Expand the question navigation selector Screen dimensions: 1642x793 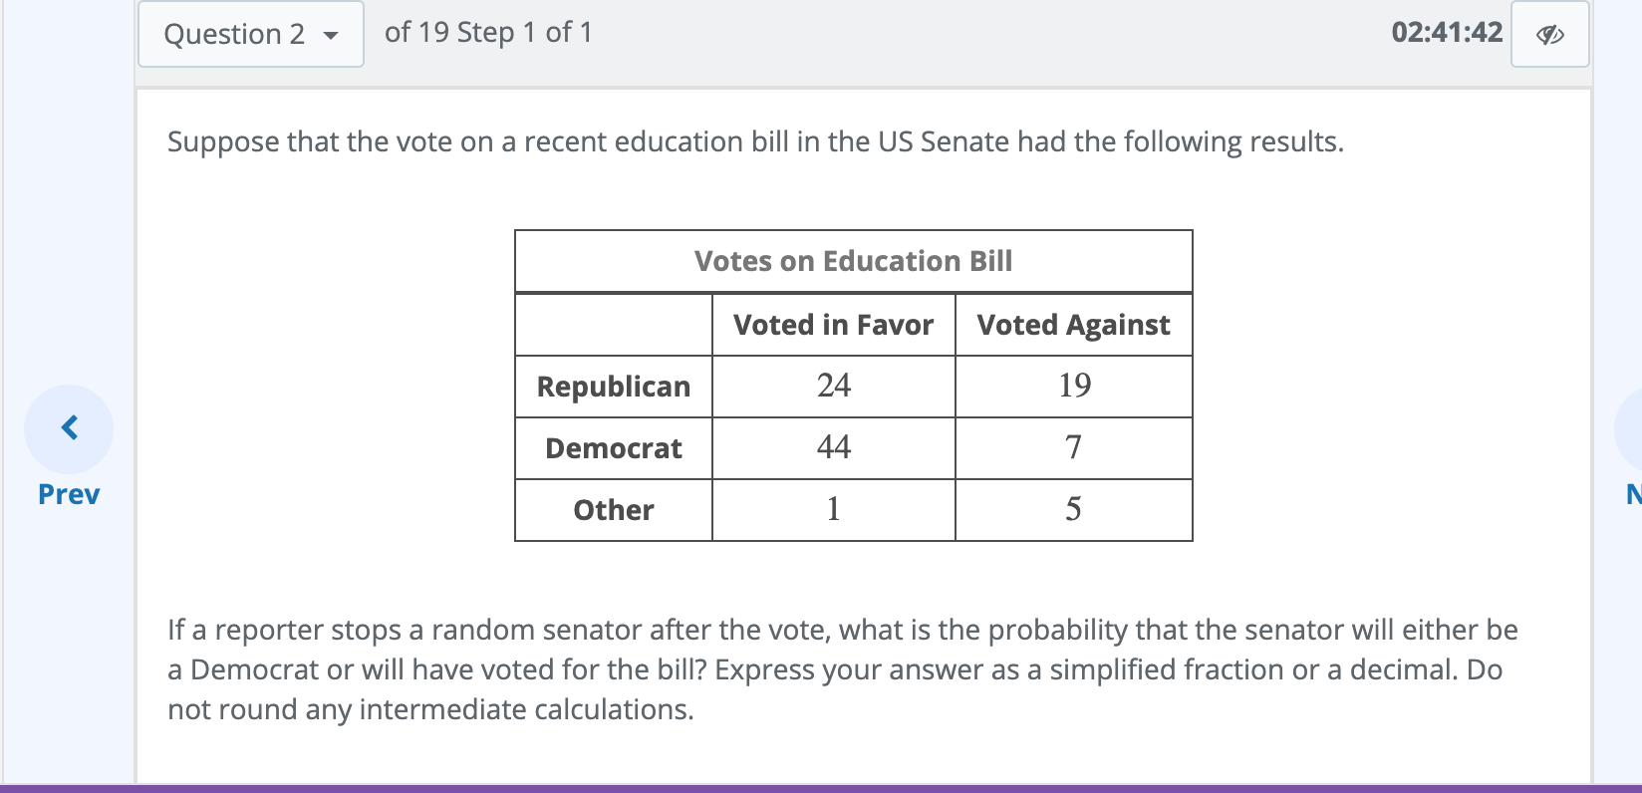pyautogui.click(x=250, y=33)
